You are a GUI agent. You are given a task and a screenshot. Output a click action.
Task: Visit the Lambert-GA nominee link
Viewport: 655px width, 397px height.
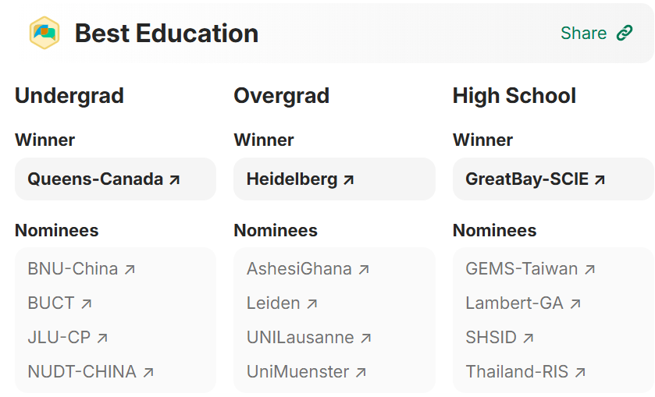514,303
